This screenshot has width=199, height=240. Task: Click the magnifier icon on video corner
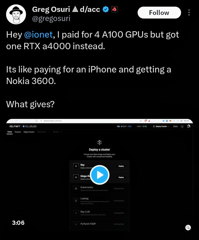[188, 228]
